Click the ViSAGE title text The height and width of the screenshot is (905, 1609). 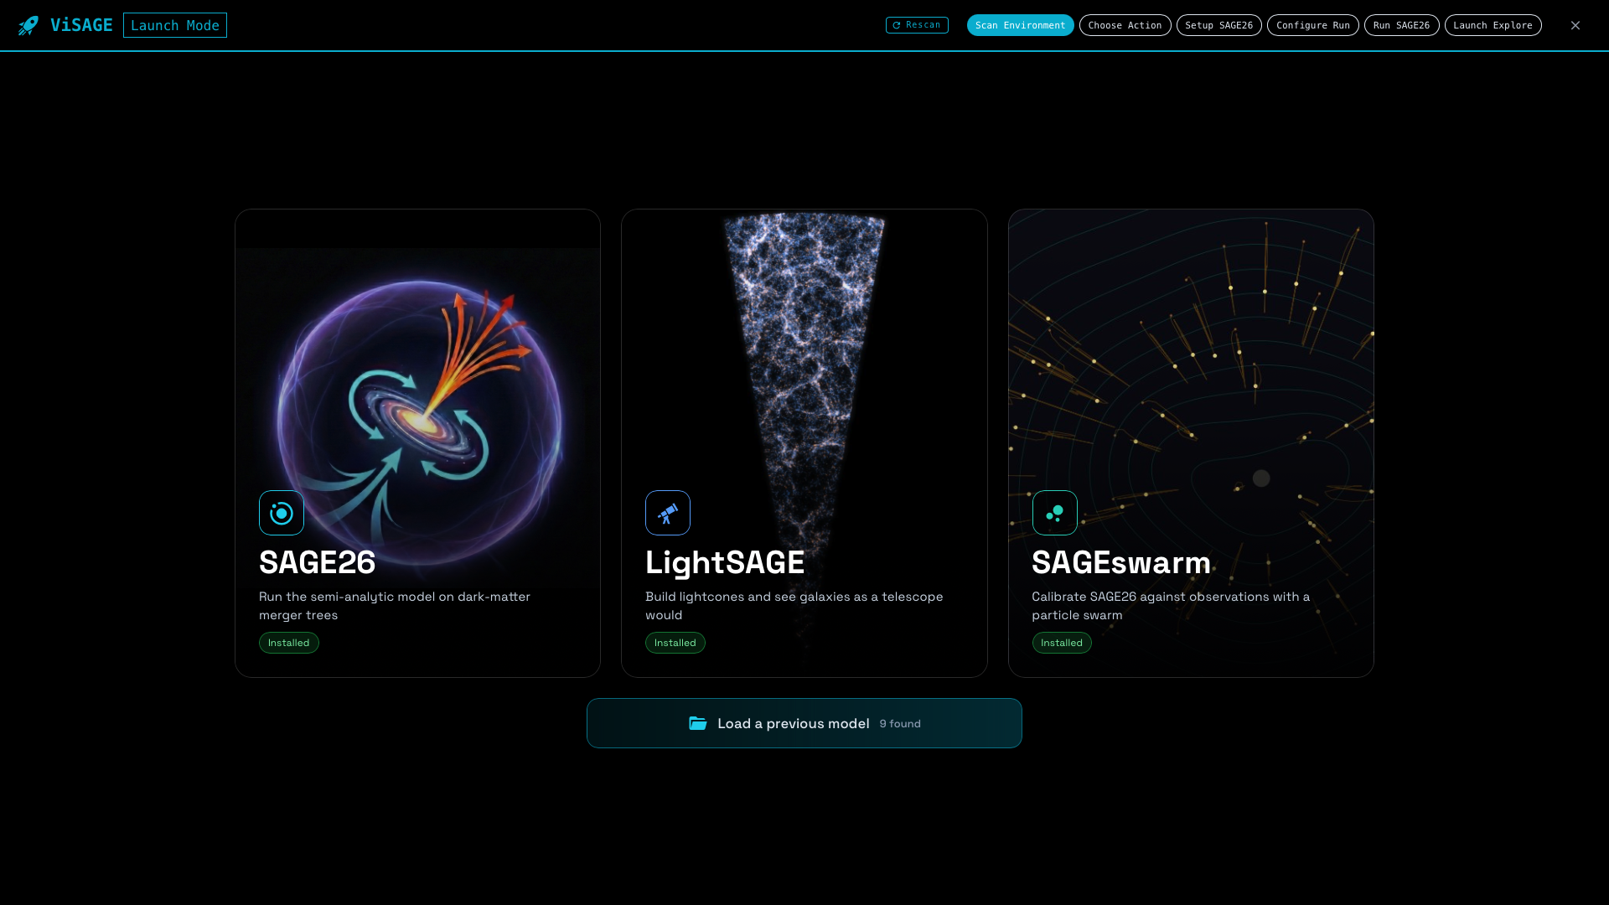tap(81, 25)
